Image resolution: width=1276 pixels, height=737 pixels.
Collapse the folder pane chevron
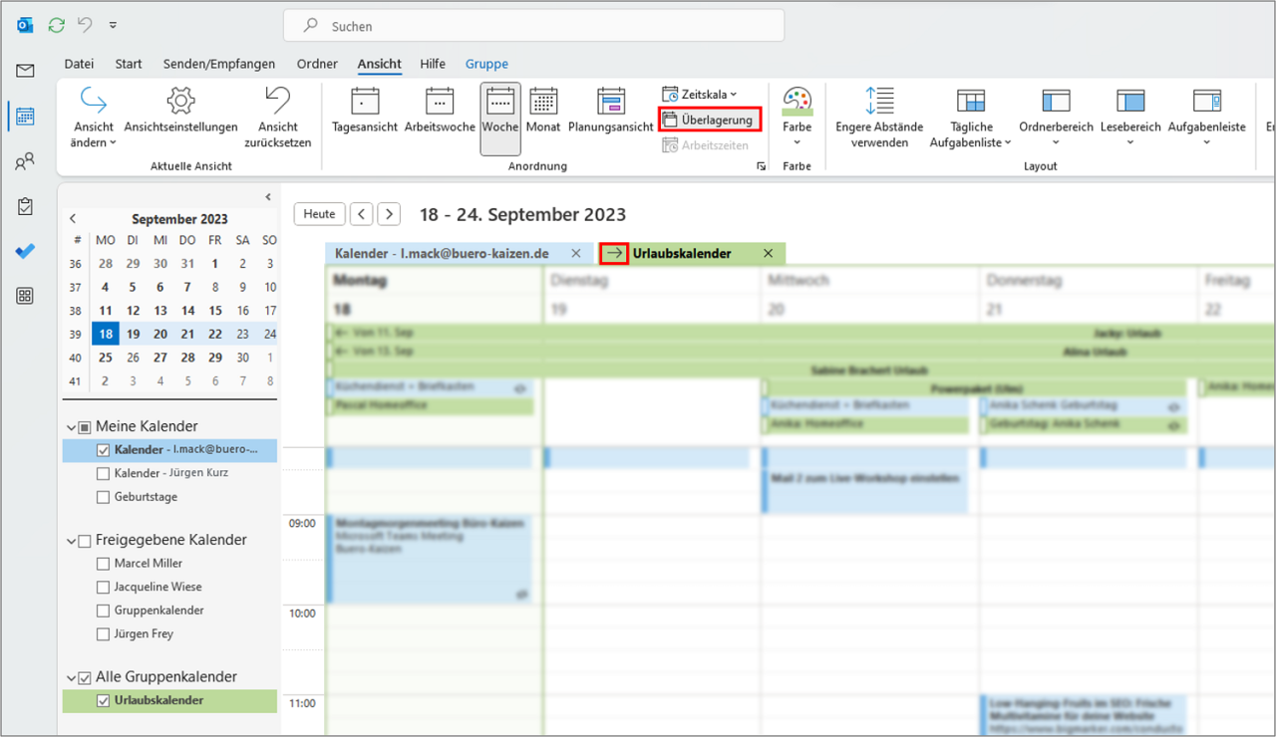(267, 197)
